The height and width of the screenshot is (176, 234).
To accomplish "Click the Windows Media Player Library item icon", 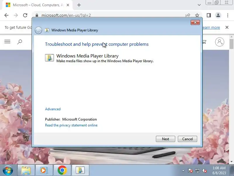I will point(49,57).
